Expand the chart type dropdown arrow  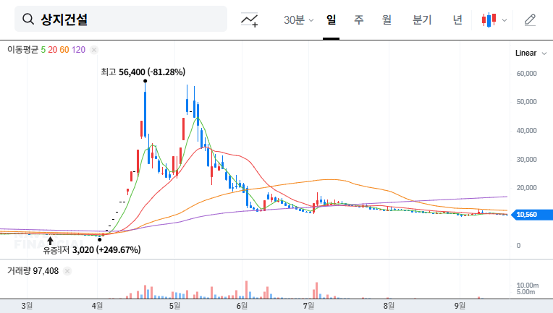pos(505,20)
